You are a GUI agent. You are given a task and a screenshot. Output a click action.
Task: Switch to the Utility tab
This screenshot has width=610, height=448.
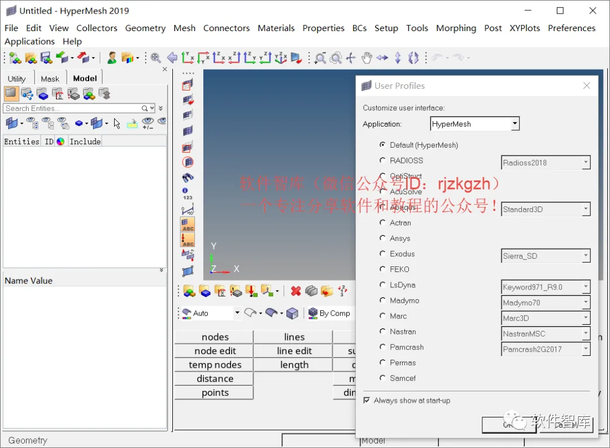17,79
